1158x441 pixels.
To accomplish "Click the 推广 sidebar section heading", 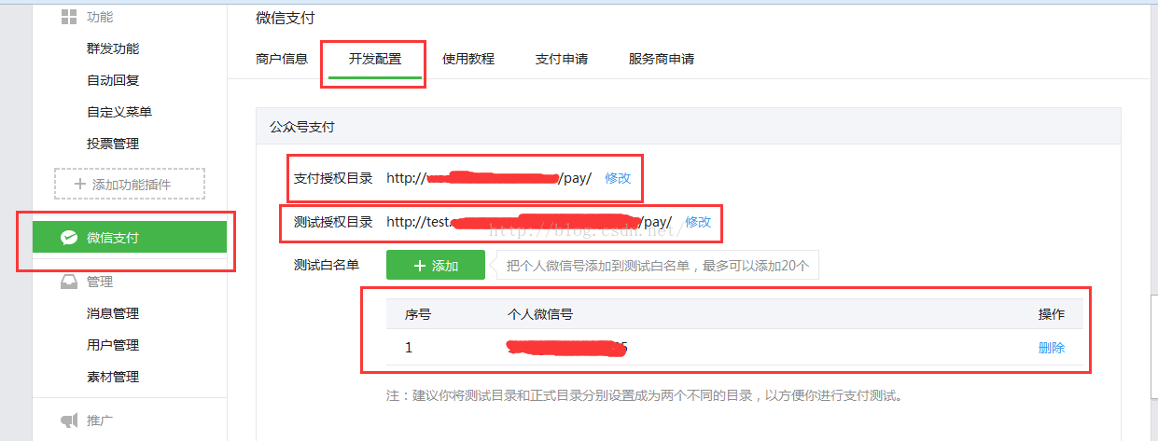I will [x=100, y=420].
